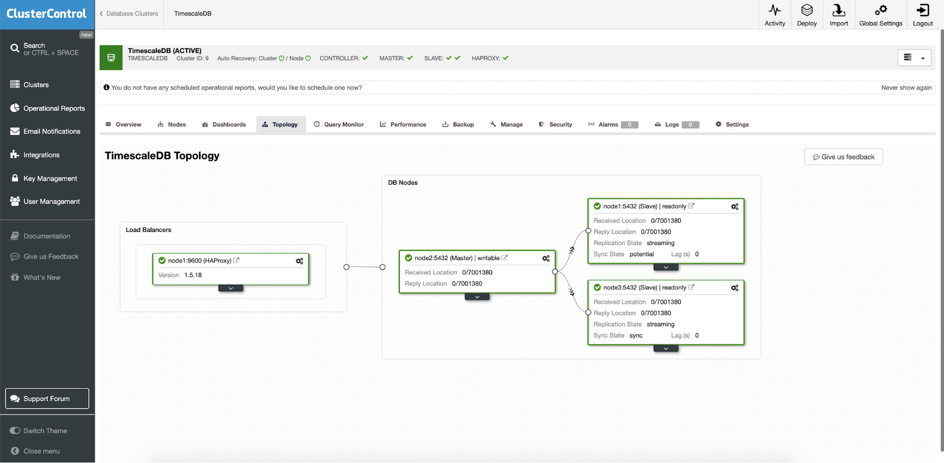Screen dimensions: 944x463
Task: Open node2:5432 Master gear actions
Action: coord(546,259)
